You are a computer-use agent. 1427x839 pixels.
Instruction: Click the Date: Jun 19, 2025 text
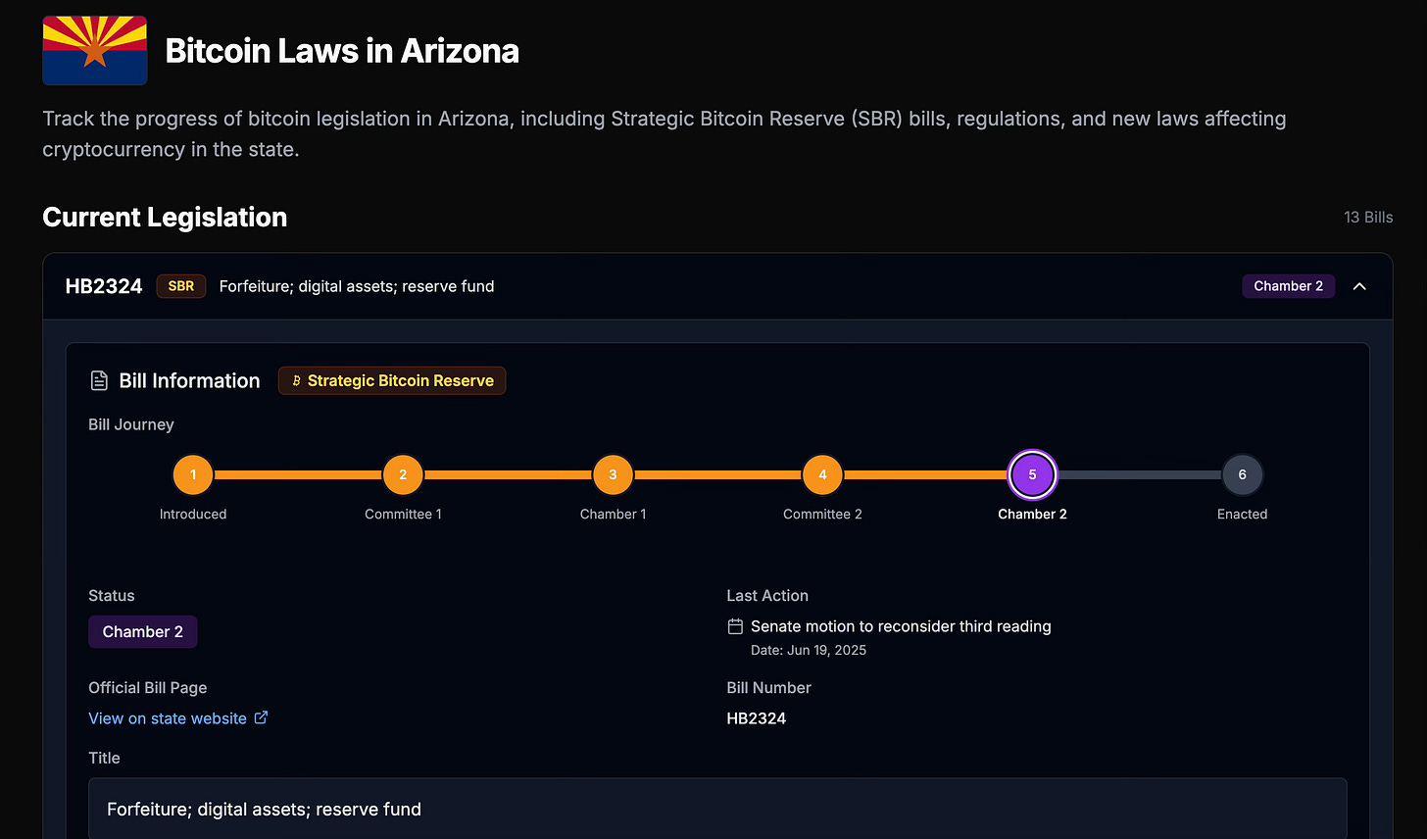coord(809,650)
